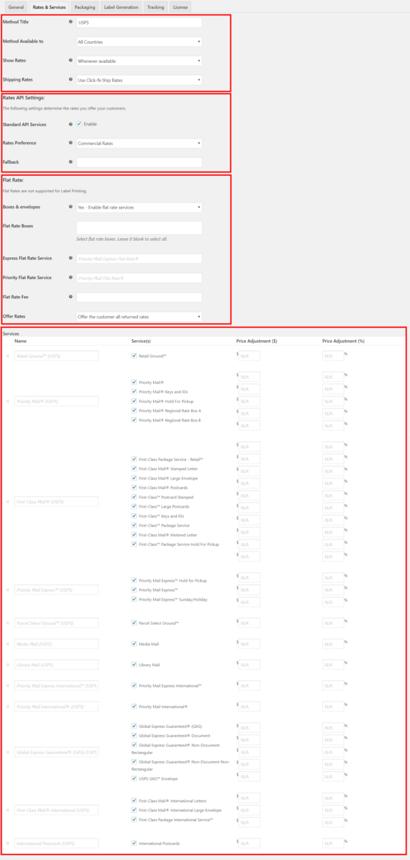Click drag handle of Priority Mail service row
Viewport: 410px width, 860px height.
[8, 401]
